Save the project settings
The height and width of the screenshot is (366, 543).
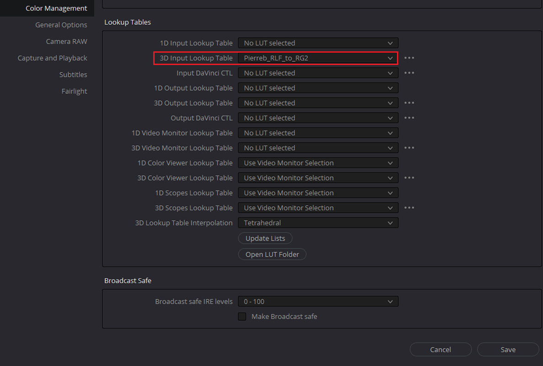click(508, 350)
